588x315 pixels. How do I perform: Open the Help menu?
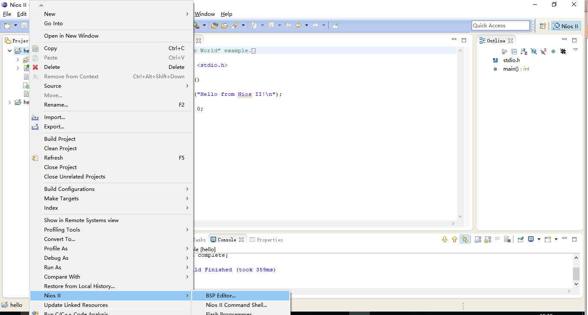pos(226,14)
